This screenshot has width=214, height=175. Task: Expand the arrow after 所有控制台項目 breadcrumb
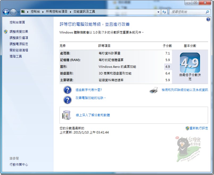pyautogui.click(x=71, y=12)
